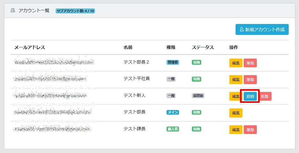Click the メイン permission badge
Screen dimensions: 299x153
coord(172,112)
